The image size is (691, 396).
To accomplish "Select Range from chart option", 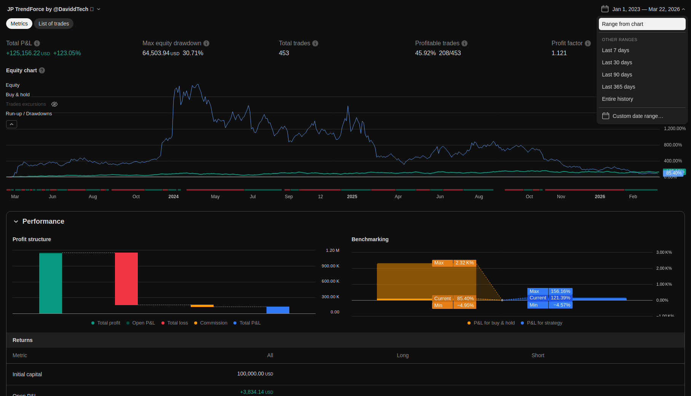I will click(642, 24).
